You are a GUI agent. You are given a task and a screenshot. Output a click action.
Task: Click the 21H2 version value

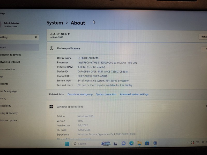80,121
